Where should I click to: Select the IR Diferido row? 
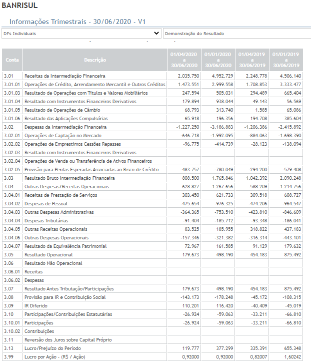pos(152,306)
